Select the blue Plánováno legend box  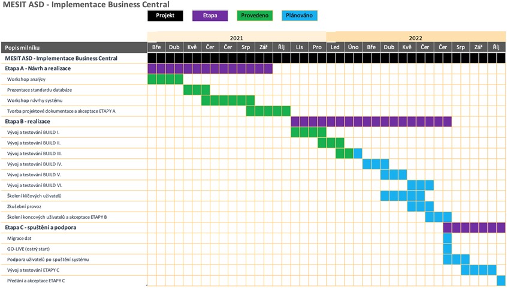[x=300, y=16]
